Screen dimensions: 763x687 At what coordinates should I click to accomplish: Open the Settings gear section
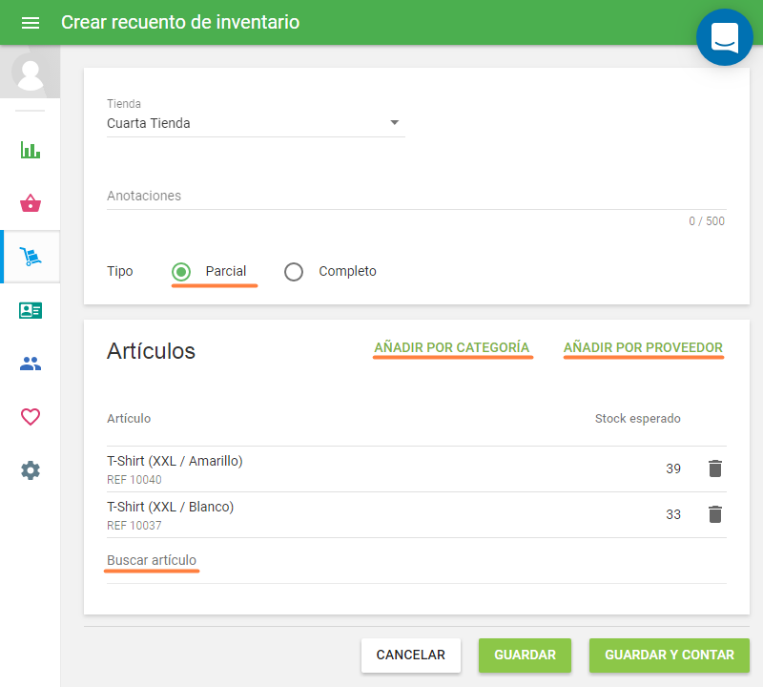tap(31, 470)
